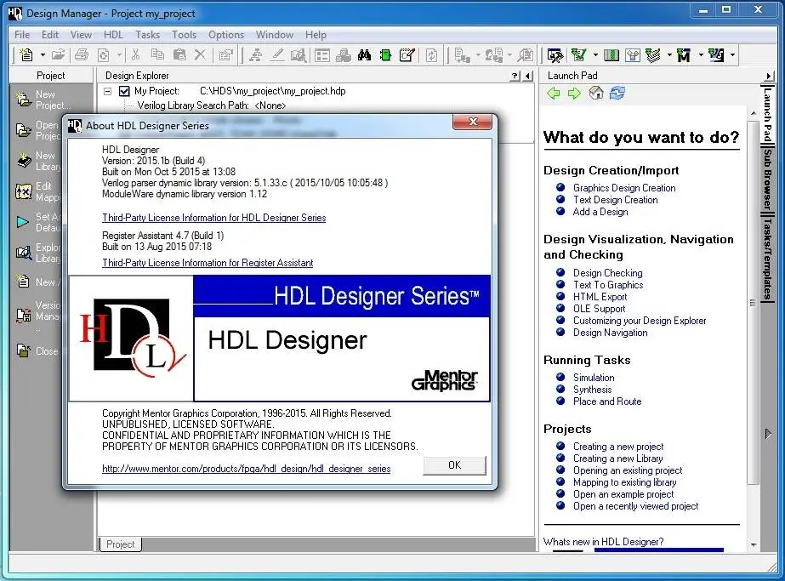Viewport: 785px width, 581px height.
Task: Click Explore Library in the sidebar
Action: [x=37, y=253]
